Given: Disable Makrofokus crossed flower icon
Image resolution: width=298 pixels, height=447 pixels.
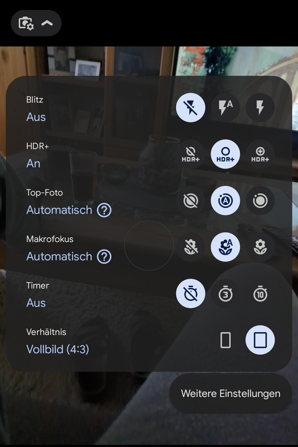Looking at the screenshot, I should (191, 247).
